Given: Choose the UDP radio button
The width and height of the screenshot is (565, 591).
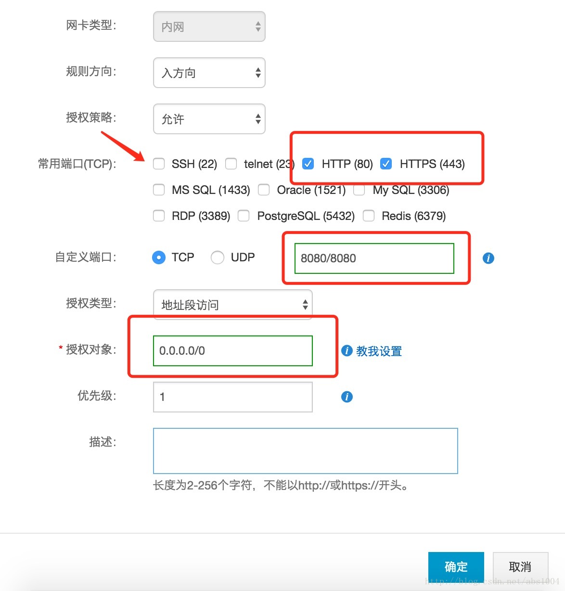Looking at the screenshot, I should [x=218, y=258].
